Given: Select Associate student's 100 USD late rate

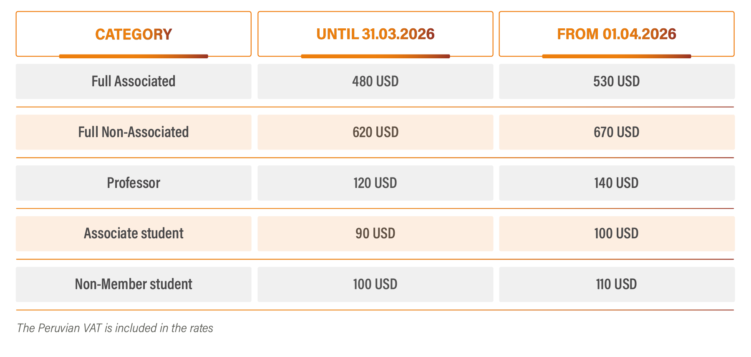Looking at the screenshot, I should [616, 233].
